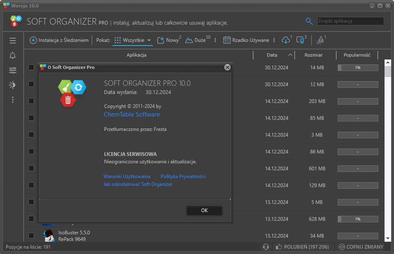Viewport: 394px width, 254px height.
Task: Click the IsoBuster application icon
Action: click(x=49, y=236)
